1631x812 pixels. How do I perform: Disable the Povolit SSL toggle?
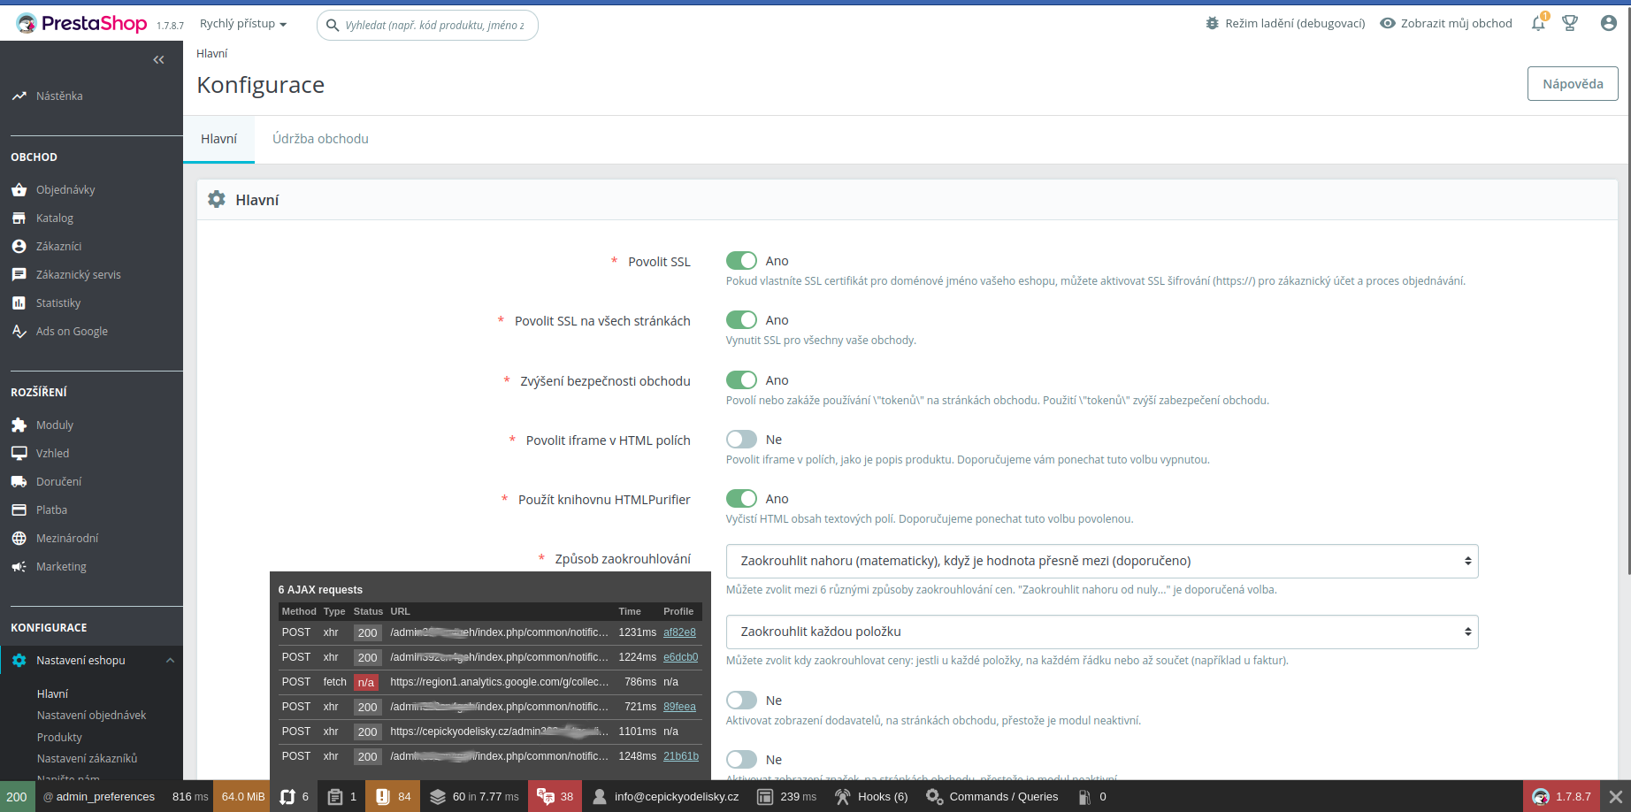(741, 261)
